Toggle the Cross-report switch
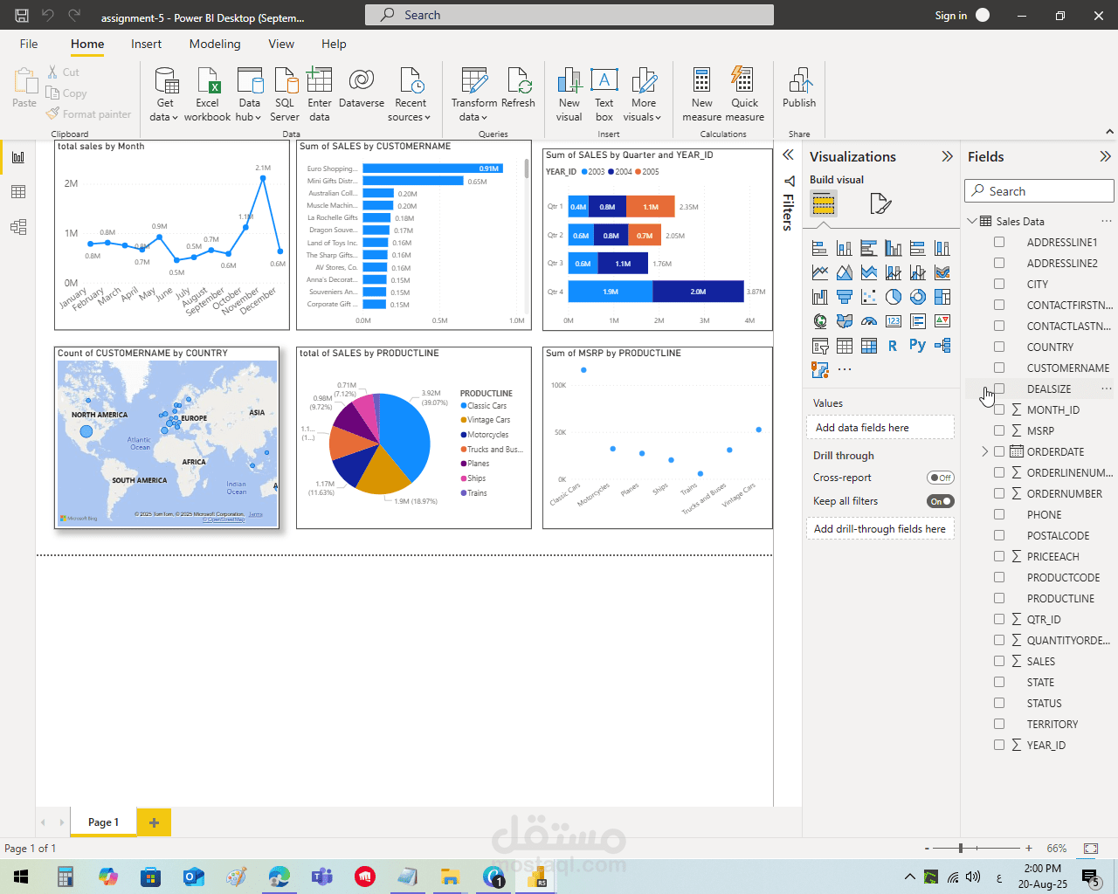1118x894 pixels. (x=941, y=478)
